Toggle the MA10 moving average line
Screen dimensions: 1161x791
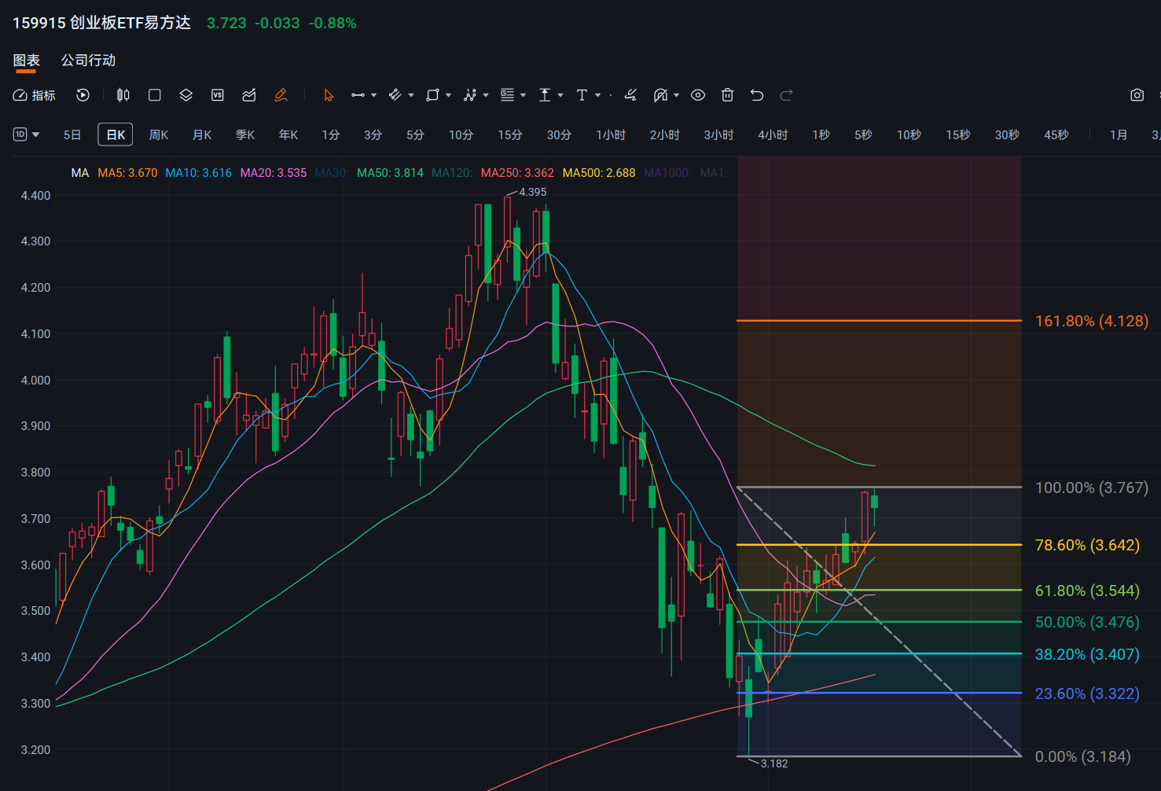click(199, 173)
